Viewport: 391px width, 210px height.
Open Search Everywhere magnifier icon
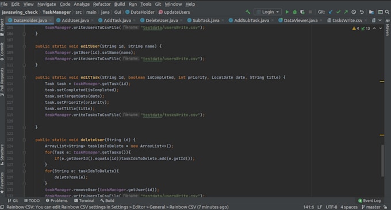point(387,12)
